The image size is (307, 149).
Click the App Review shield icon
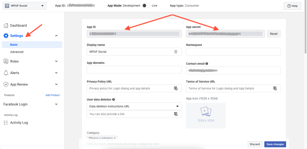click(x=6, y=84)
